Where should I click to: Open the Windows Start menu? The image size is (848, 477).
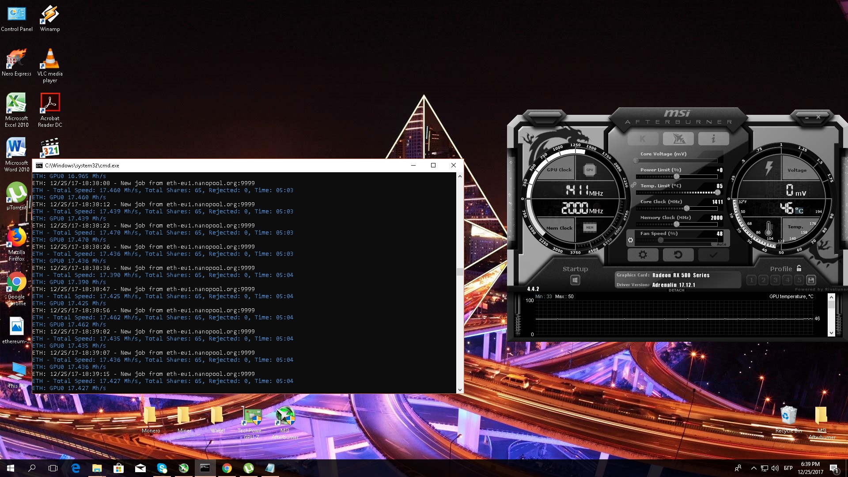[x=11, y=468]
